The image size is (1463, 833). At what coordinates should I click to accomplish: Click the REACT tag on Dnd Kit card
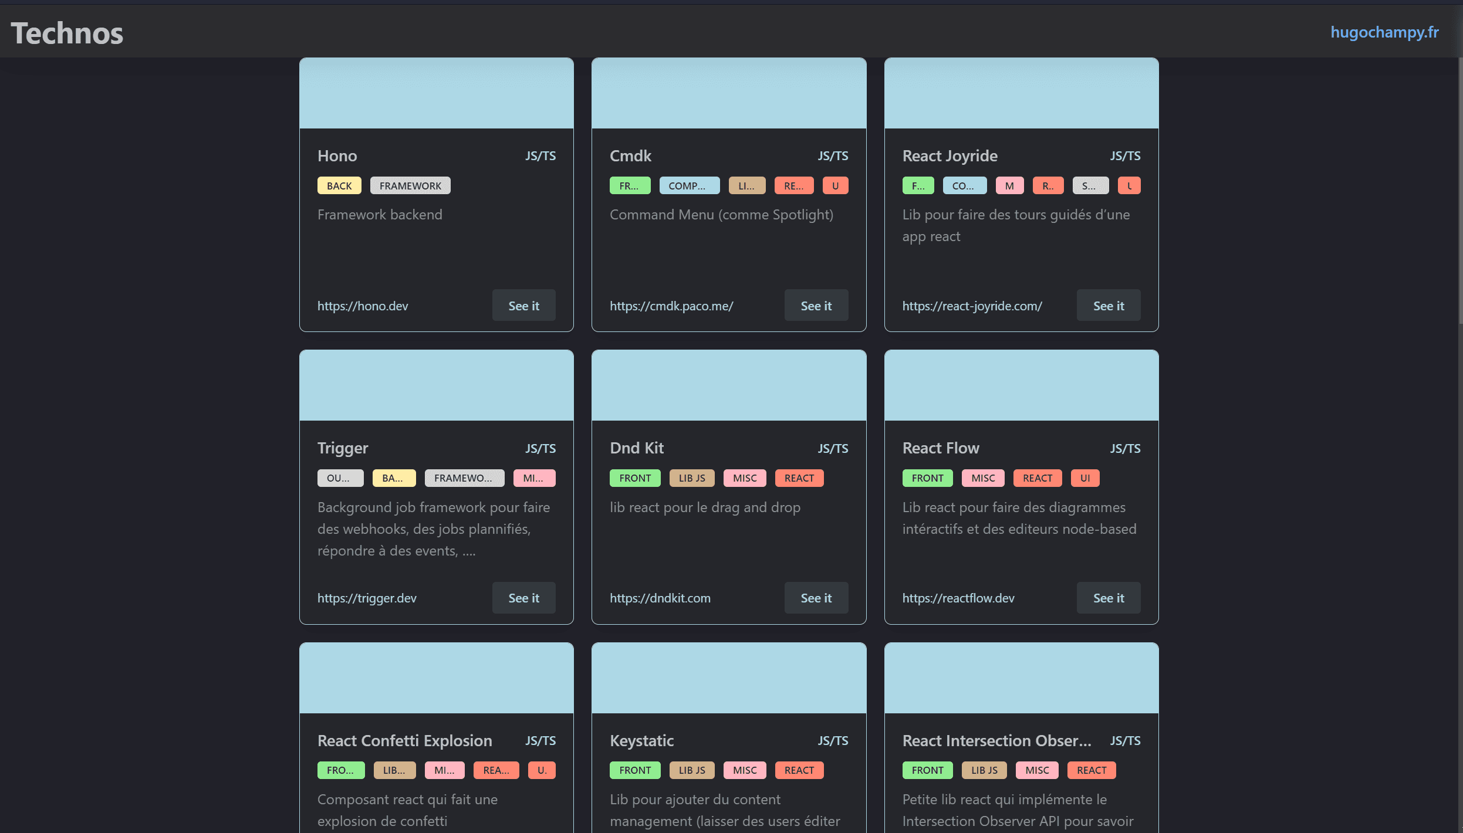pos(799,478)
